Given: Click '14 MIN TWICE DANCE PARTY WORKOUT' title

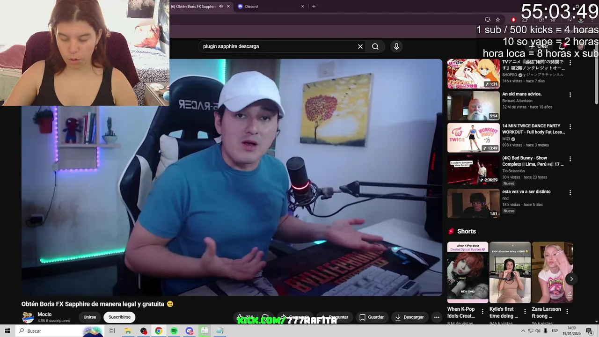Looking at the screenshot, I should [x=533, y=129].
